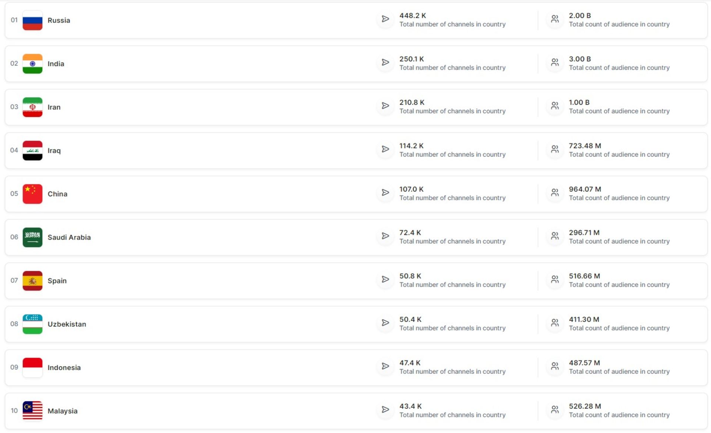The width and height of the screenshot is (711, 433).
Task: Click the India flag icon
Action: tap(33, 64)
